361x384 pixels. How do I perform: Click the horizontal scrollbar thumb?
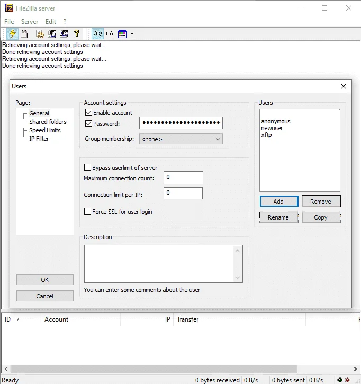[x=154, y=369]
